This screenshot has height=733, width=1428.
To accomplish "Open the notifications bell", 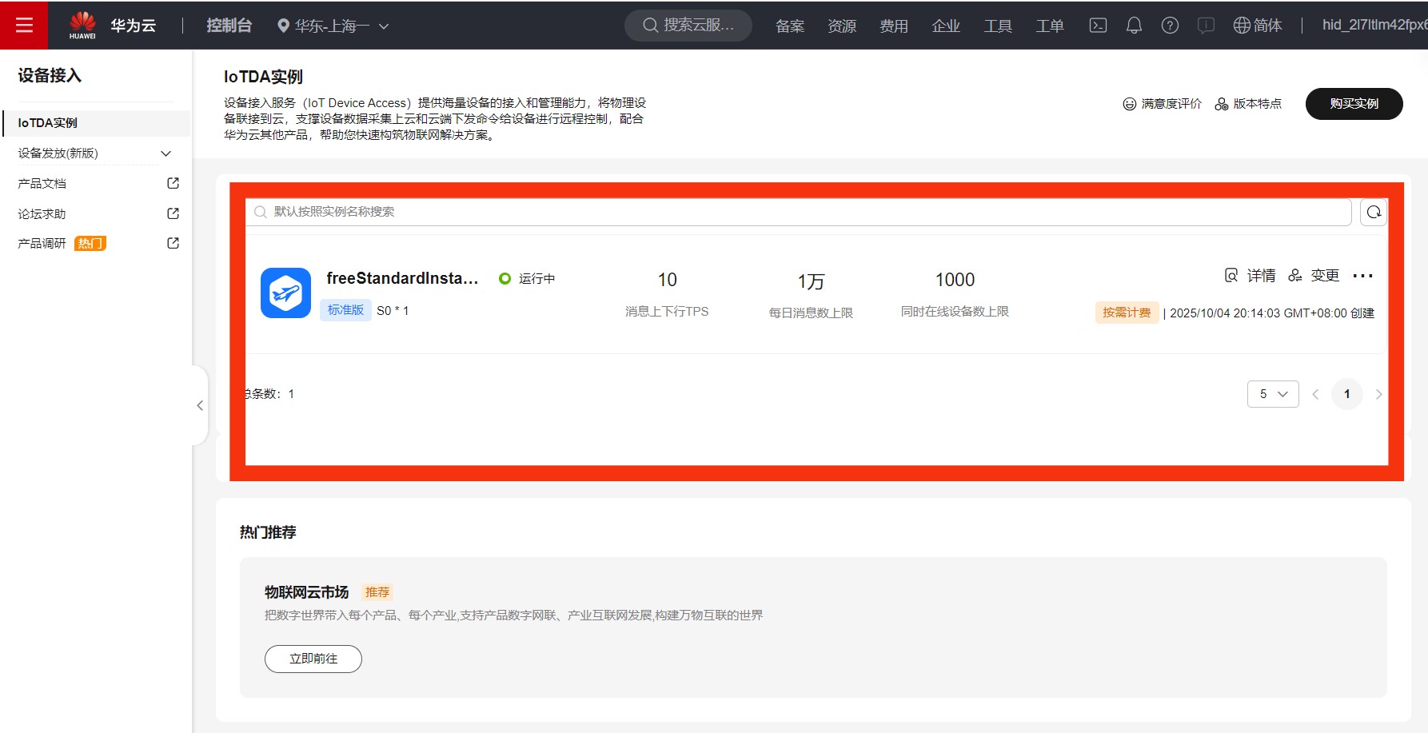I will pyautogui.click(x=1134, y=26).
